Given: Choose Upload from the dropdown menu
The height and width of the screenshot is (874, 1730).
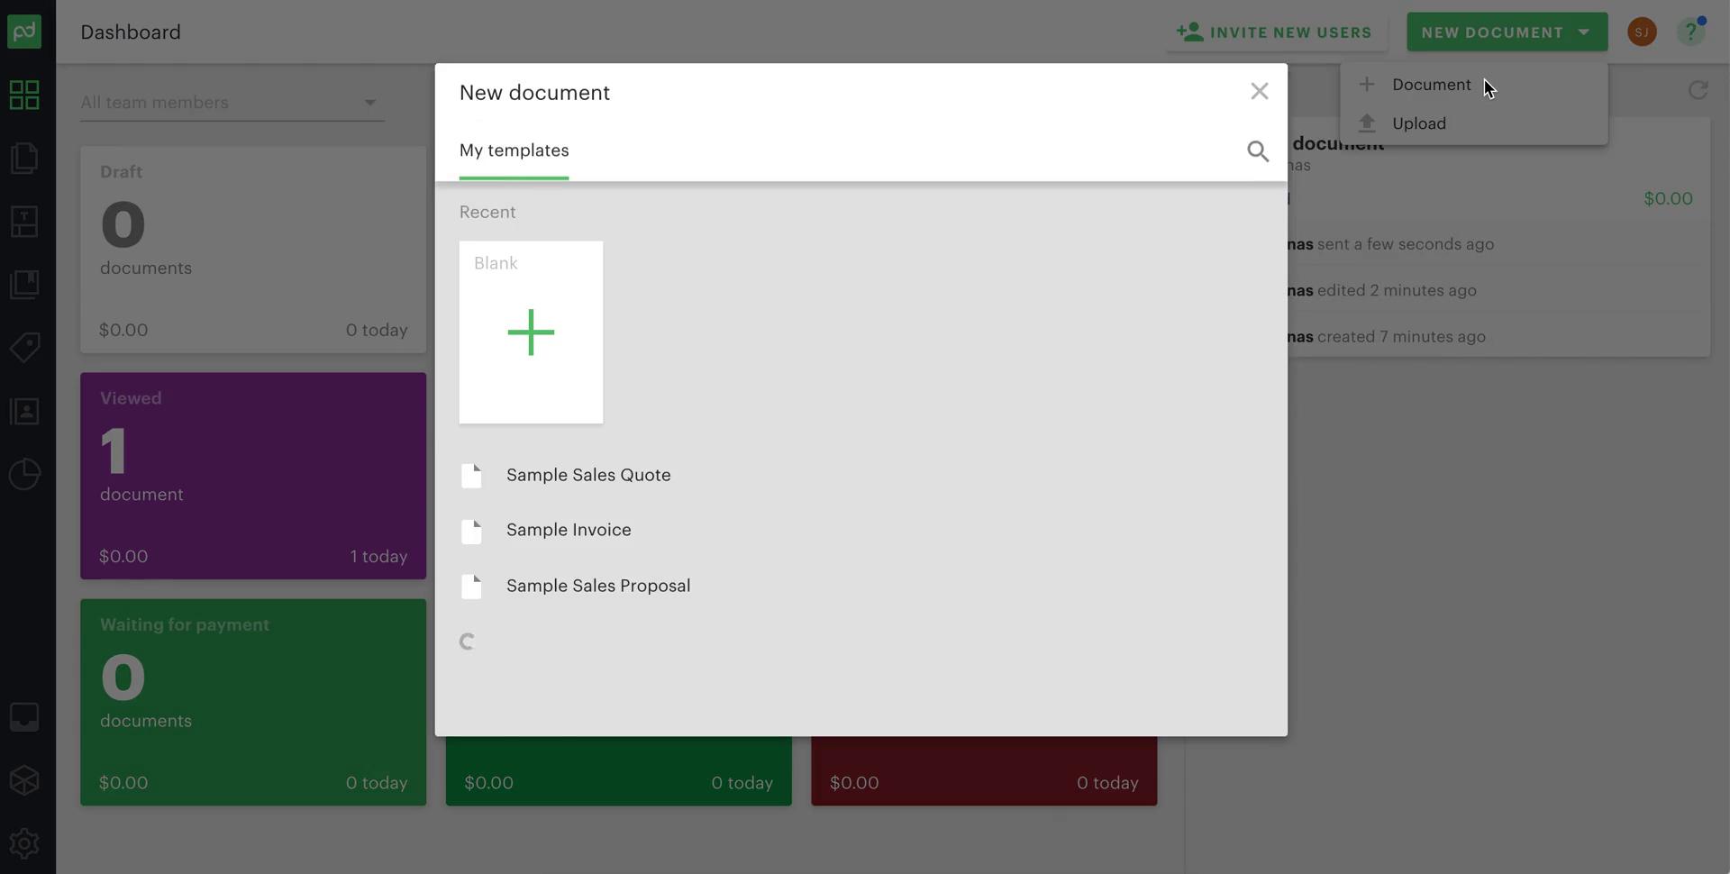Looking at the screenshot, I should (x=1473, y=123).
